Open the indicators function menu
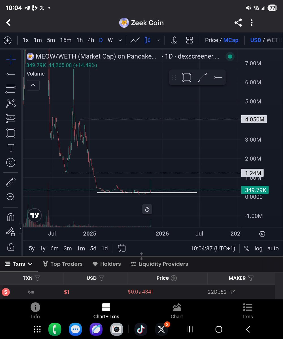 [174, 40]
